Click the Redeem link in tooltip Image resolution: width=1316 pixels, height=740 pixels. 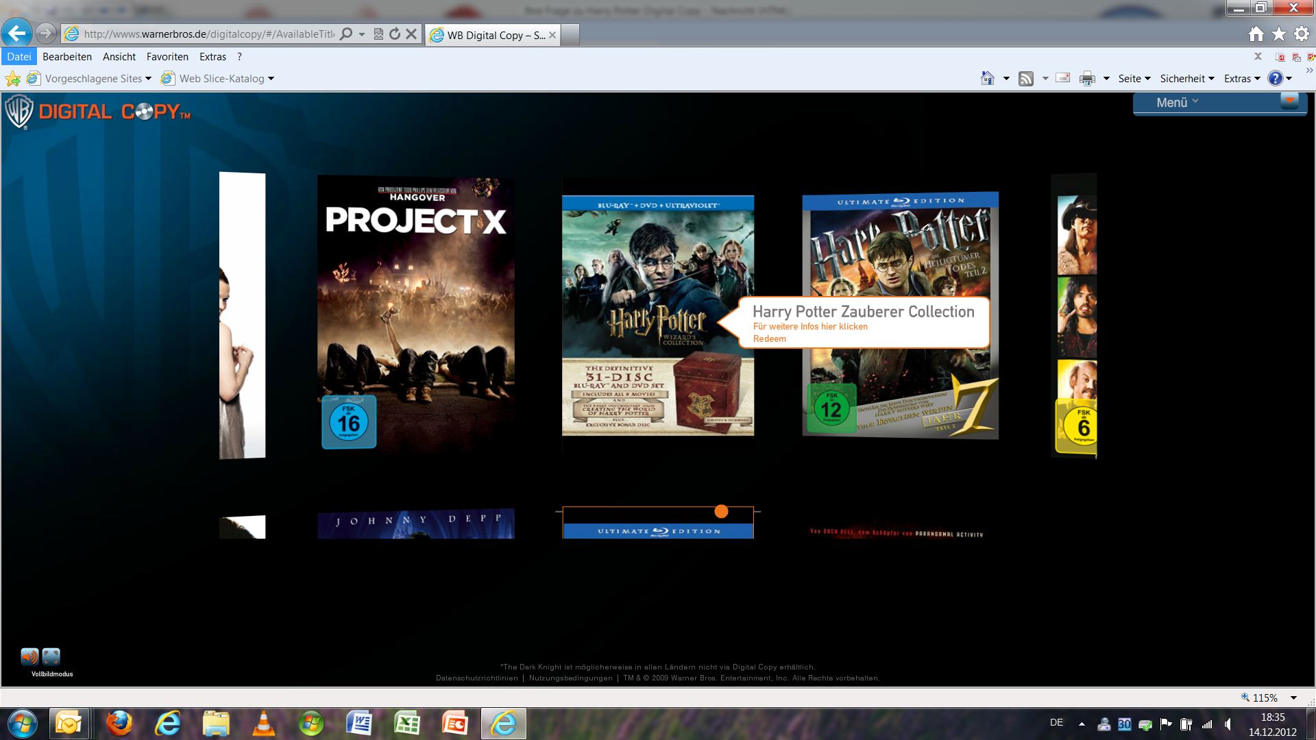coord(769,338)
